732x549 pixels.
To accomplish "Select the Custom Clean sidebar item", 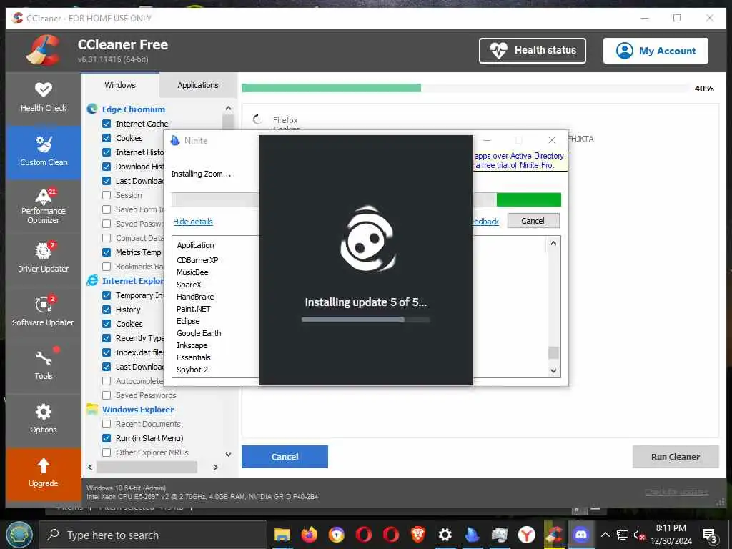I will click(44, 152).
